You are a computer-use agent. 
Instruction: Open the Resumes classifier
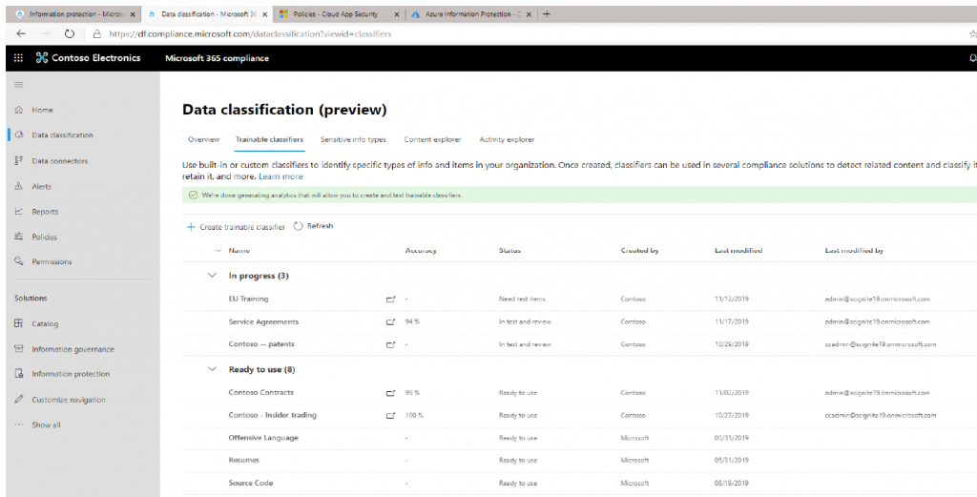(x=243, y=460)
